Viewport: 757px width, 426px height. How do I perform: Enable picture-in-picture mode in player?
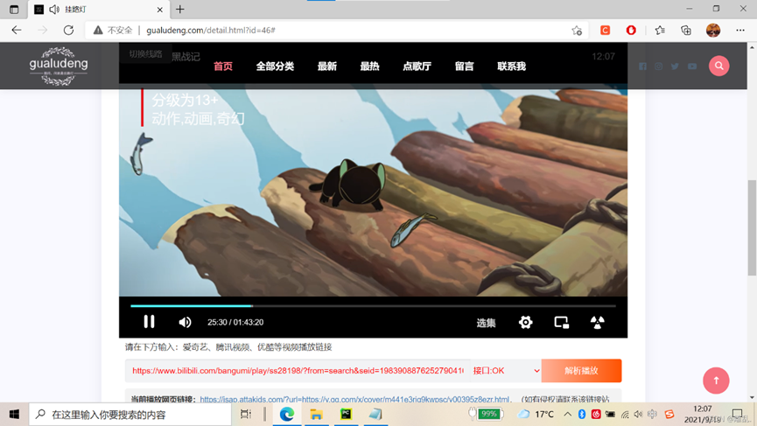point(561,322)
